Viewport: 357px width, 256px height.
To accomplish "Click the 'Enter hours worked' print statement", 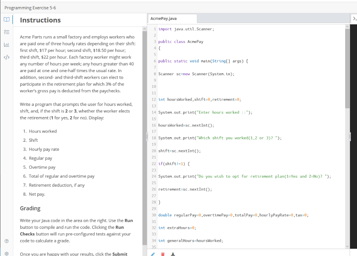I will pyautogui.click(x=205, y=113).
